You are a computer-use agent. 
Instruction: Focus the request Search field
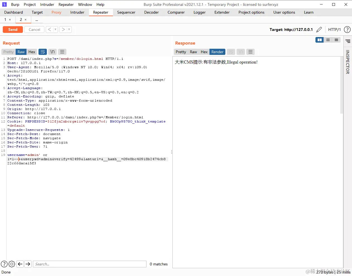pos(90,264)
